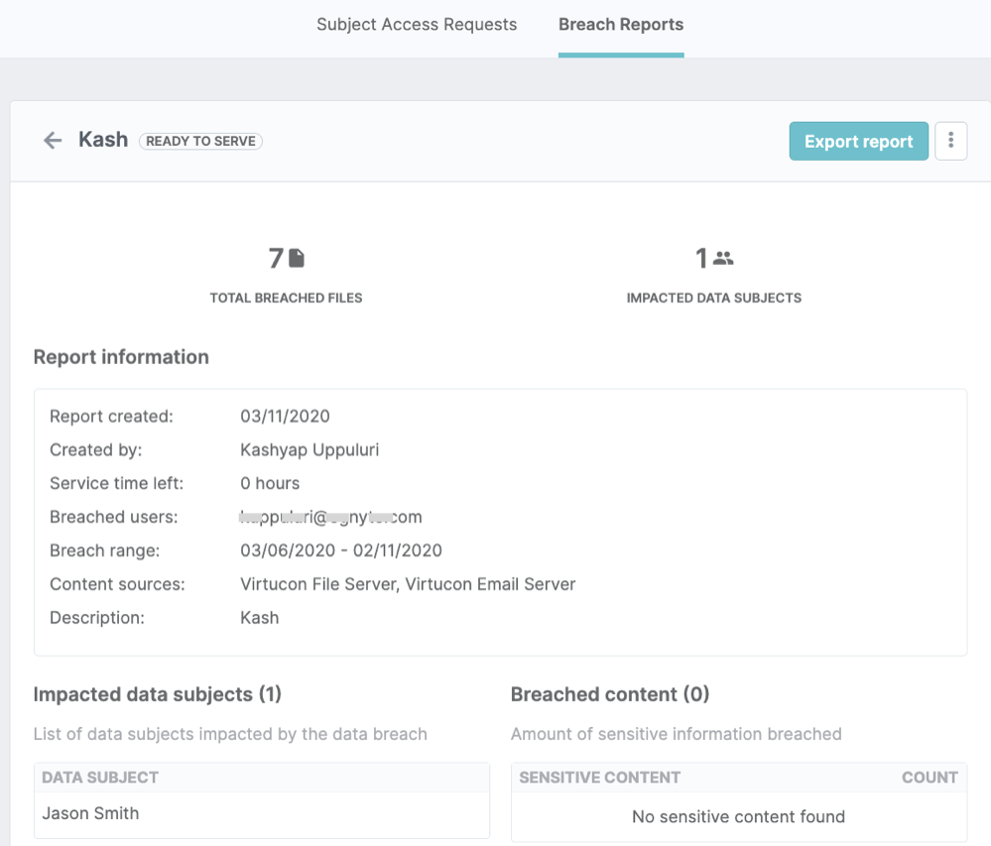Click the report created date 03/11/2020
The height and width of the screenshot is (846, 991).
tap(285, 417)
